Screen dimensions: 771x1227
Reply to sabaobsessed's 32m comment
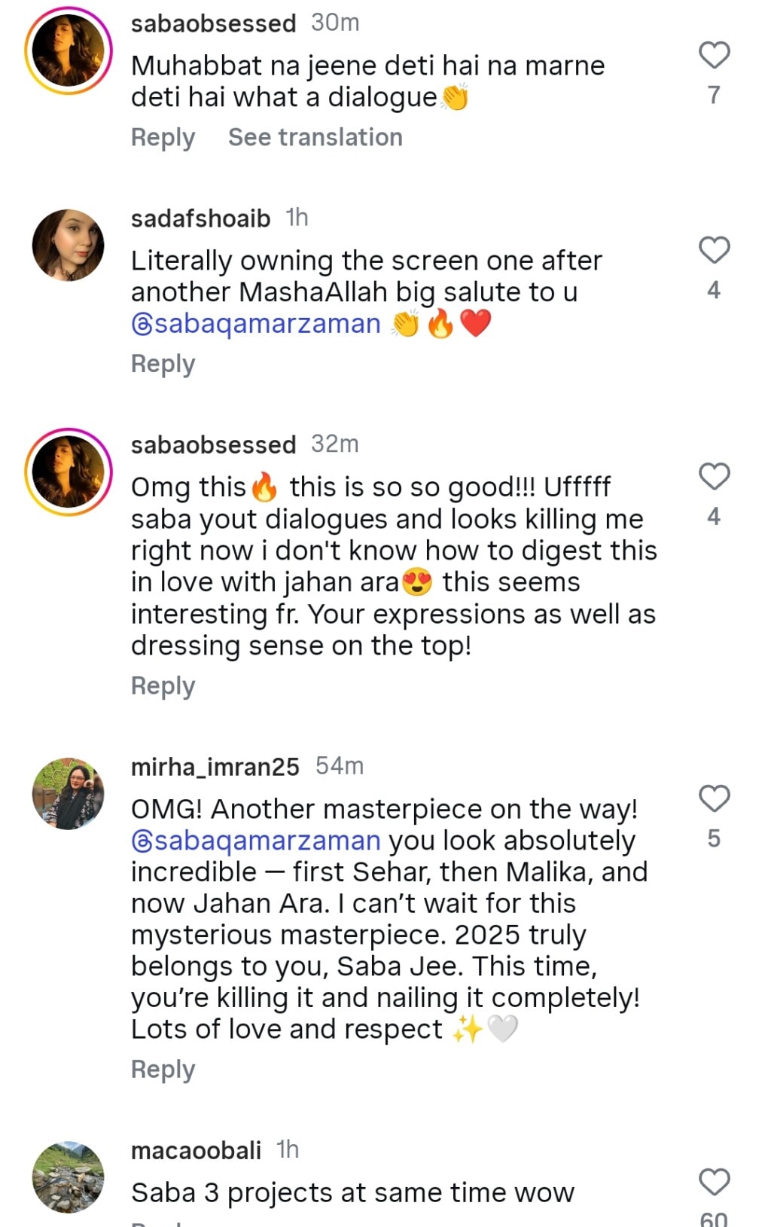point(163,686)
